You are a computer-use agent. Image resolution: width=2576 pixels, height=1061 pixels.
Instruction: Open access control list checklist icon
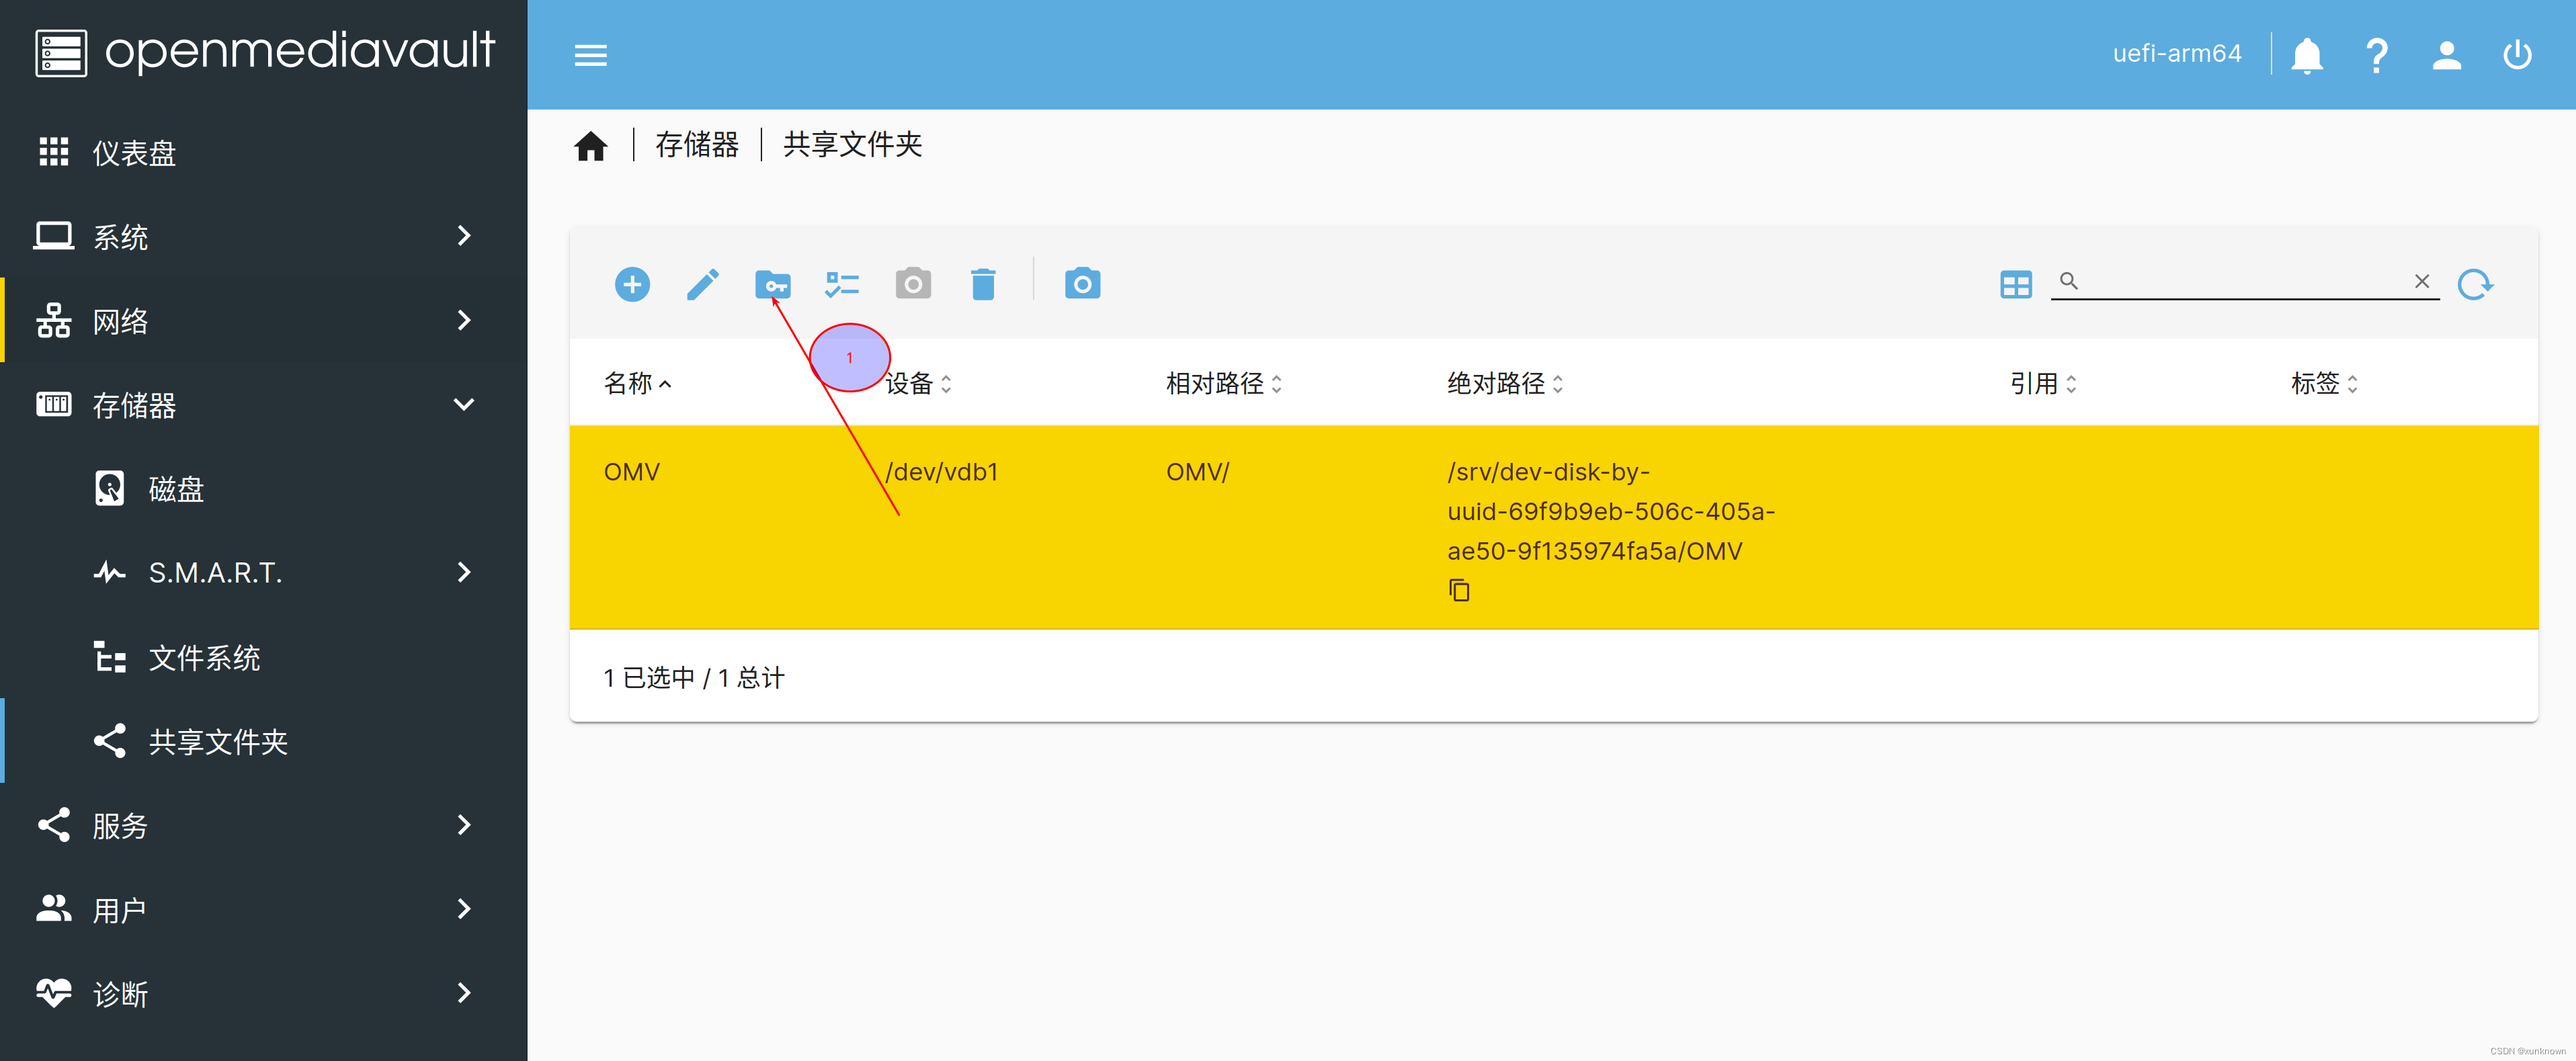pos(842,285)
